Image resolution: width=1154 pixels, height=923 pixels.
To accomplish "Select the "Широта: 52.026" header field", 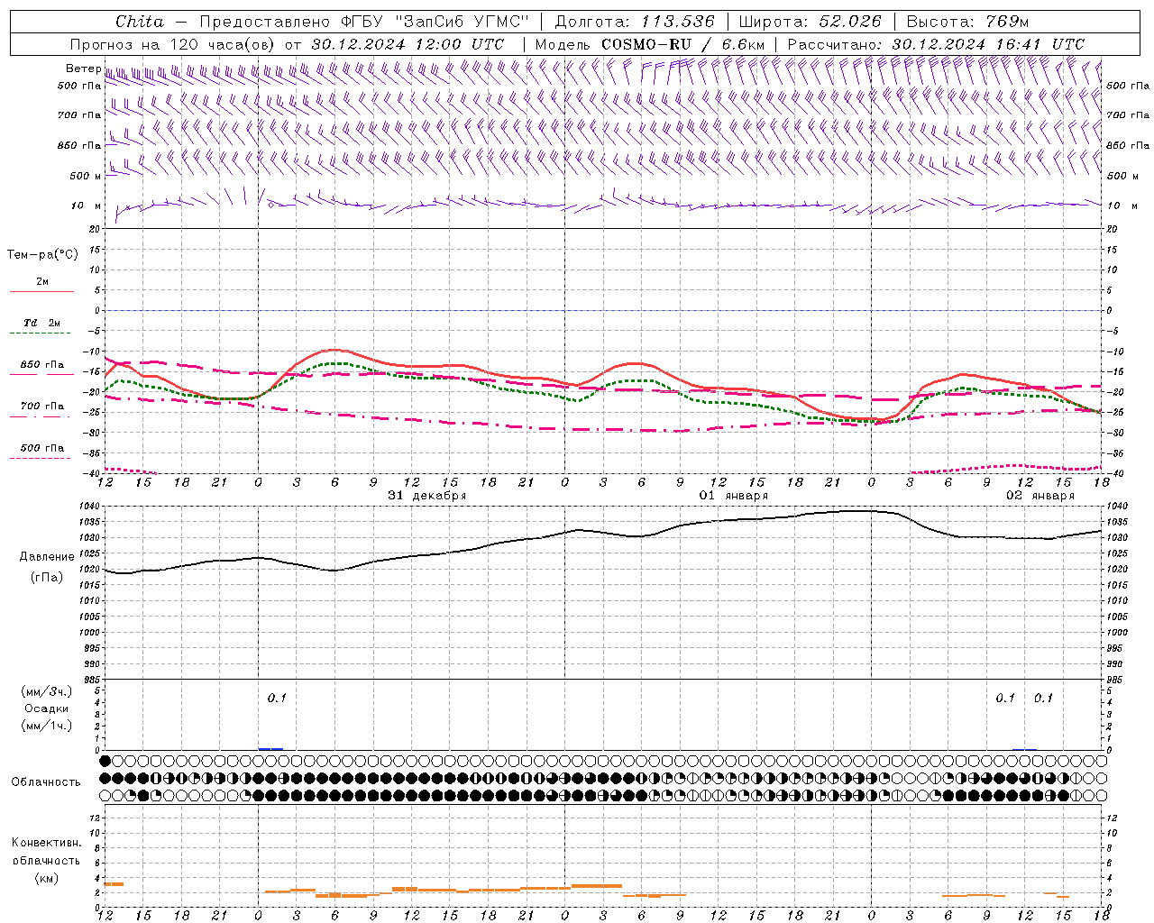I will [x=809, y=22].
